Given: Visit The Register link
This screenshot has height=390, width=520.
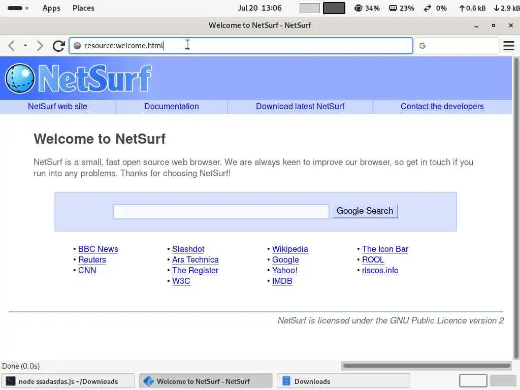Looking at the screenshot, I should pos(196,270).
